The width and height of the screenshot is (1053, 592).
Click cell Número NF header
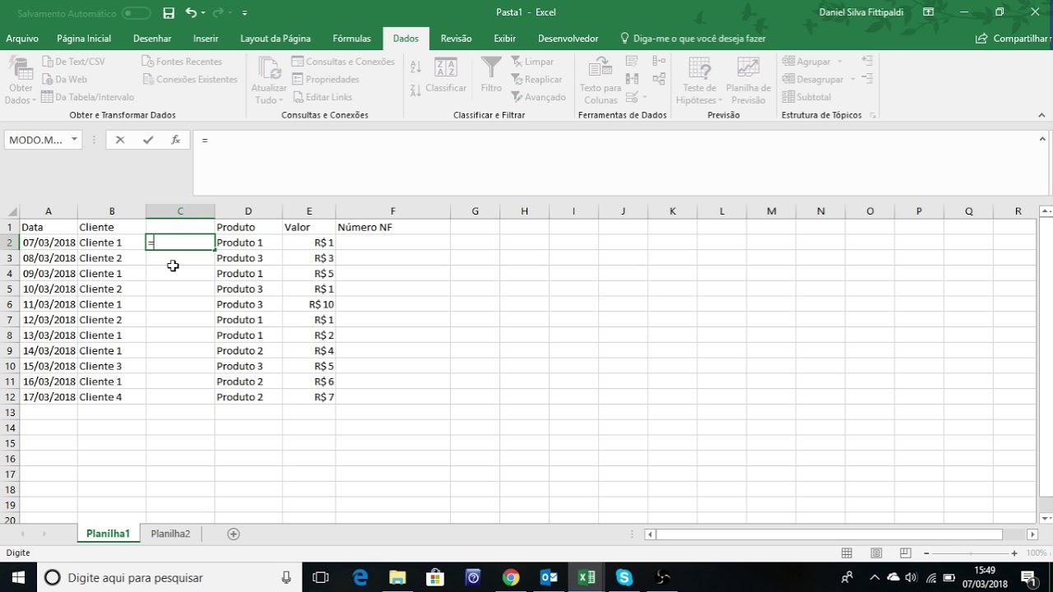click(x=392, y=227)
